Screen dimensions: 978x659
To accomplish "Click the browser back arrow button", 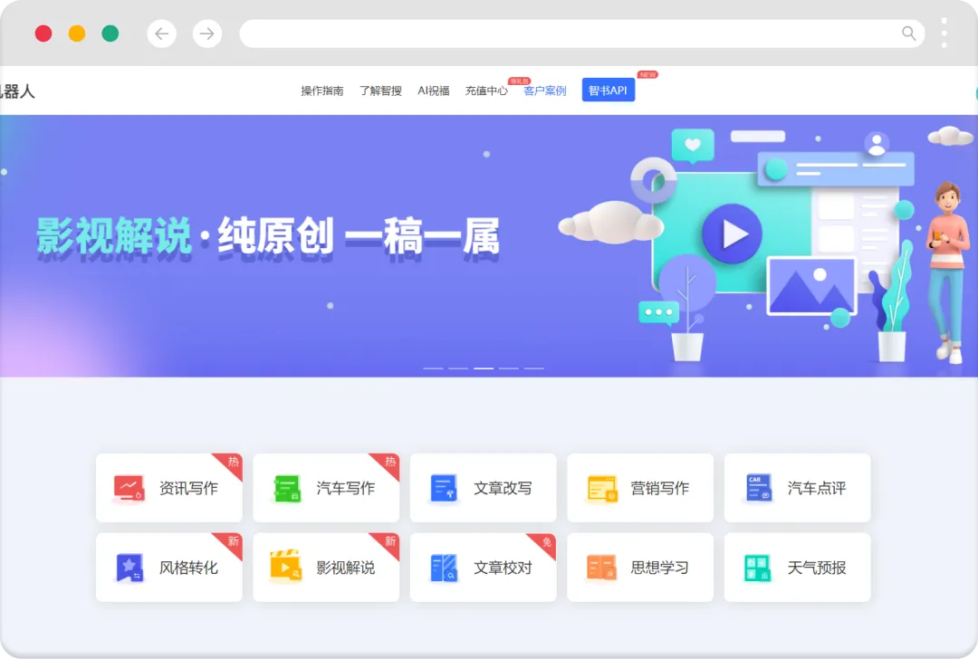I will coord(162,33).
